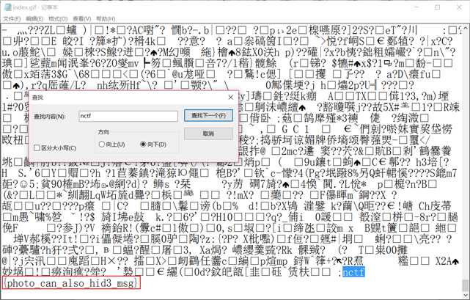Click the scrollbar up arrow in Notepad
470x300 pixels.
tap(466, 28)
